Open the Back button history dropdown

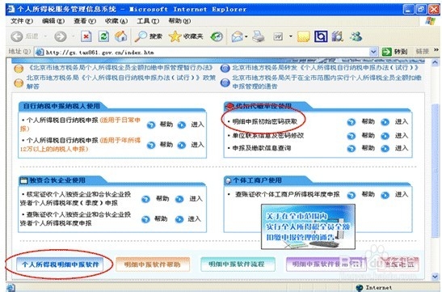45,36
